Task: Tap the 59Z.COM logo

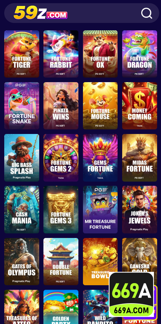Action: click(41, 13)
